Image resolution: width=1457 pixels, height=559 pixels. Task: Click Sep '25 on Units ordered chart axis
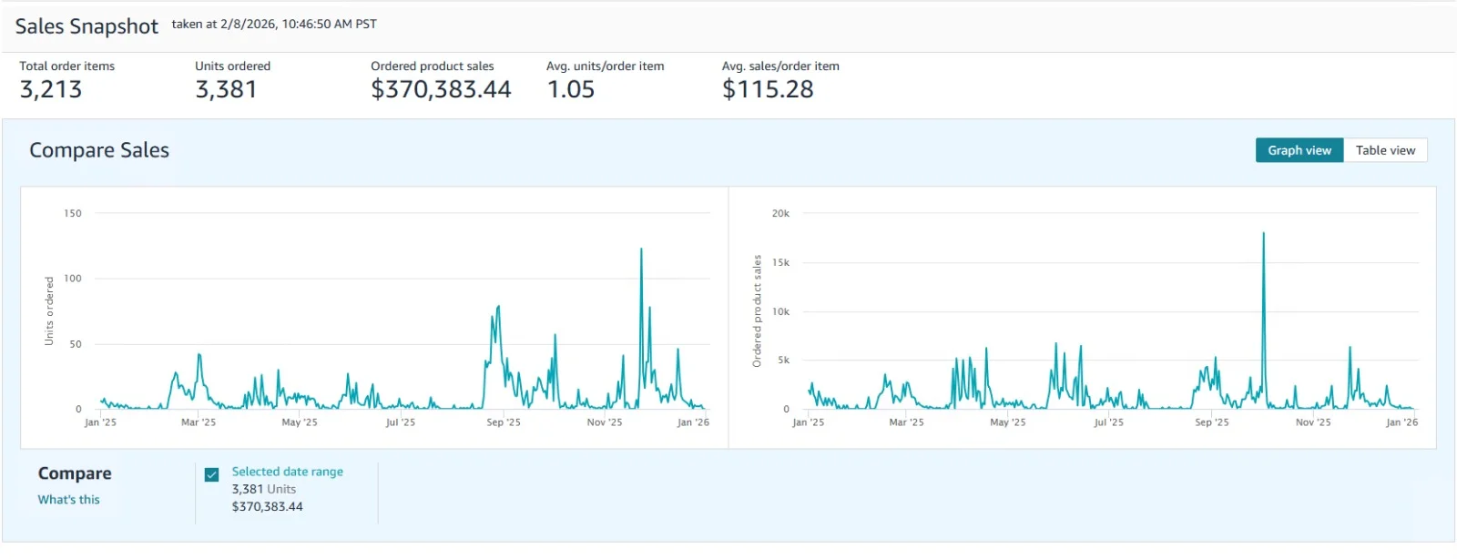[504, 422]
